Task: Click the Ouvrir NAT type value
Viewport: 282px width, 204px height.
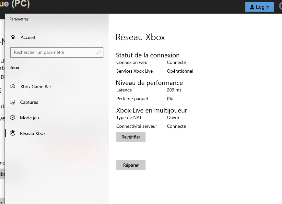Action: 173,117
